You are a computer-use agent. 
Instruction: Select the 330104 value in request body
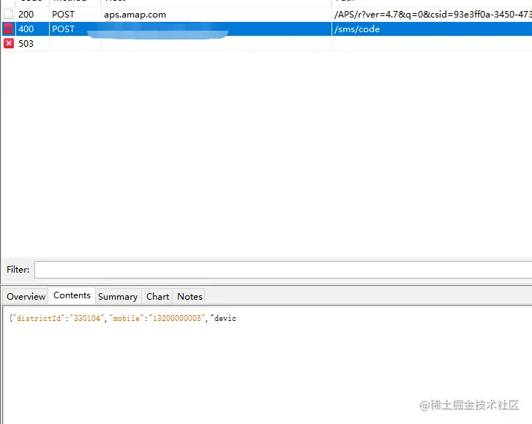[x=87, y=318]
